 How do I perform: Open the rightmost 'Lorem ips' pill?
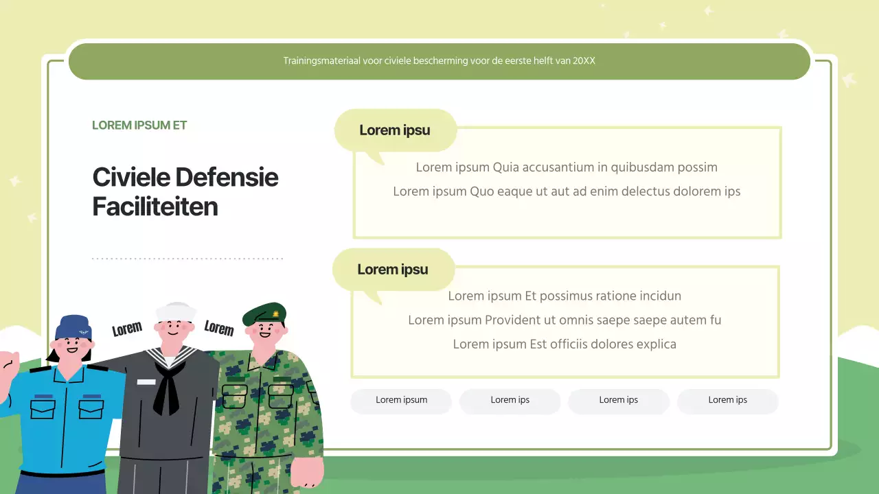727,401
